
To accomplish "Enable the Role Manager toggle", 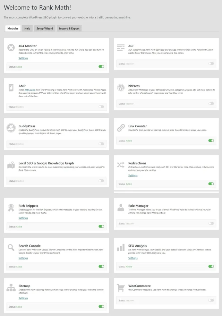I will [211, 223].
